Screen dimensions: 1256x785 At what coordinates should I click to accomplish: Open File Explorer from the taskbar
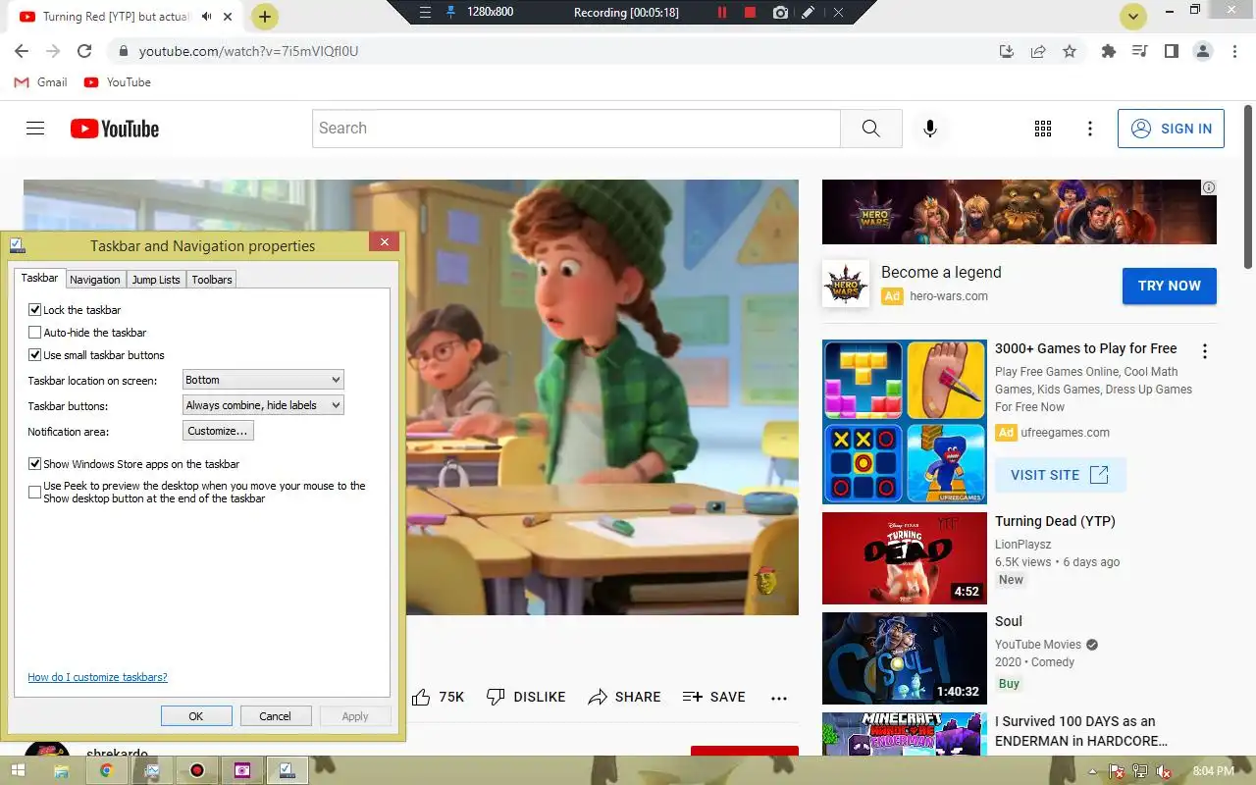(x=61, y=771)
